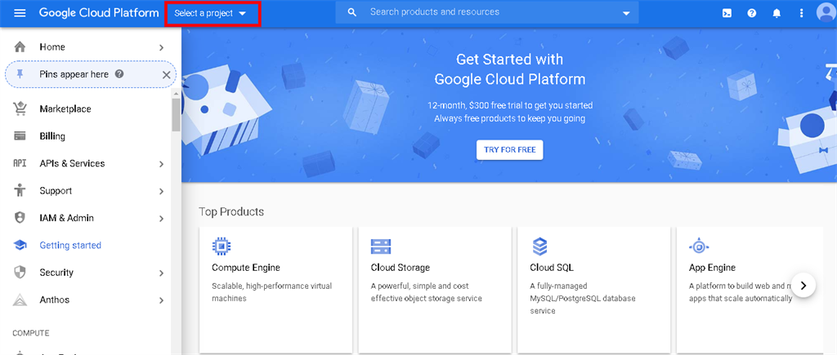Click the API icon in sidebar

tap(20, 163)
